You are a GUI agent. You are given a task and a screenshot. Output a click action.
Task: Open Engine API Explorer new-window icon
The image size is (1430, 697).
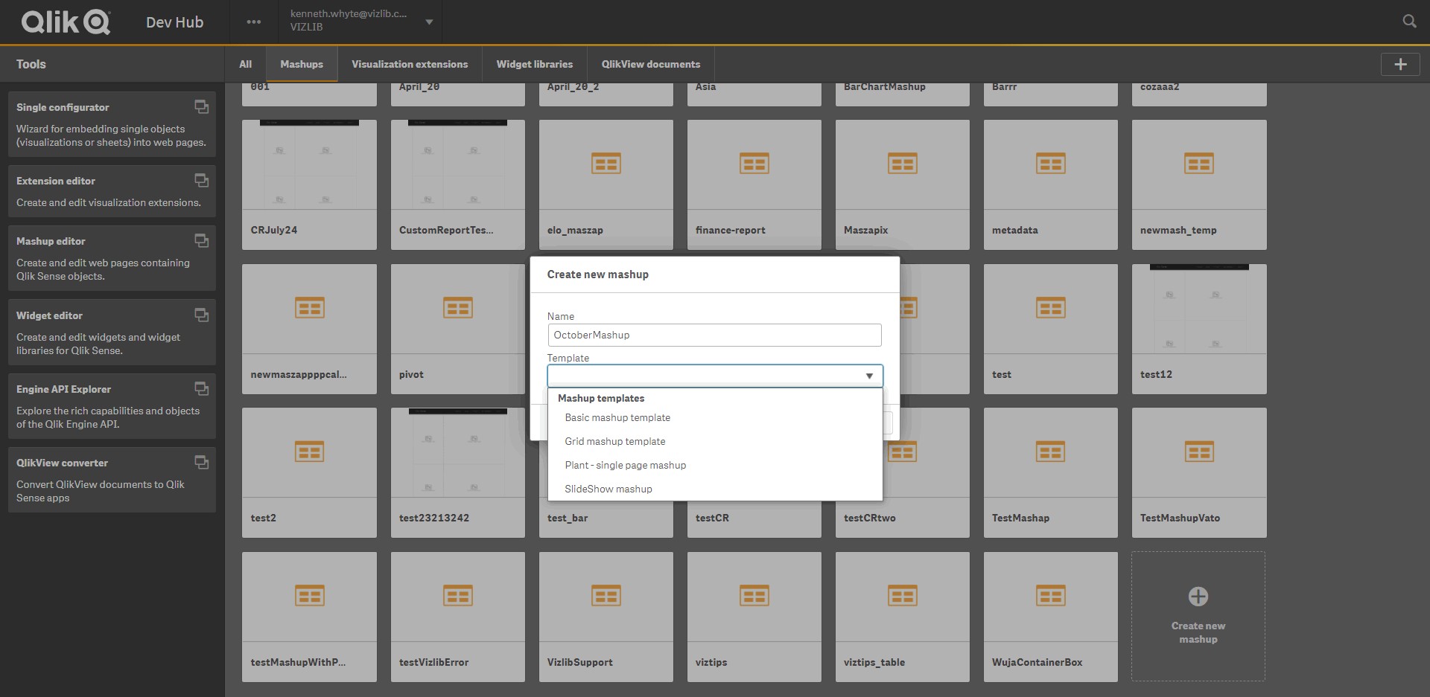point(201,388)
